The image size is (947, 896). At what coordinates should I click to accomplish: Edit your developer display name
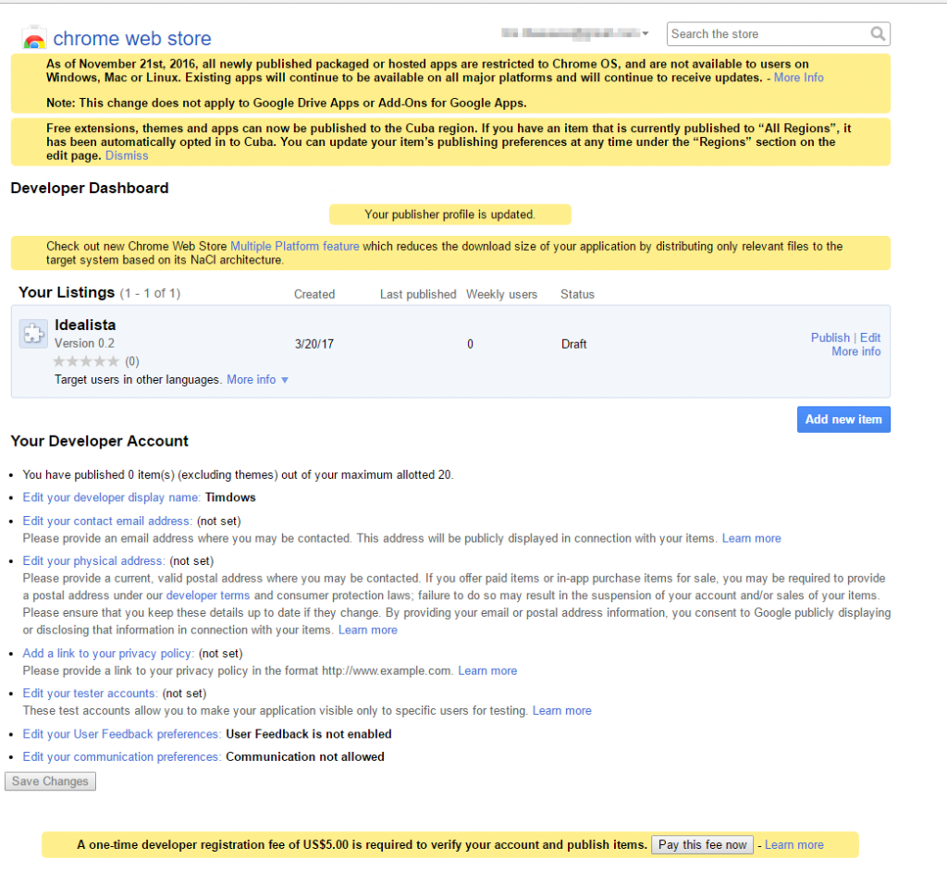tap(112, 497)
